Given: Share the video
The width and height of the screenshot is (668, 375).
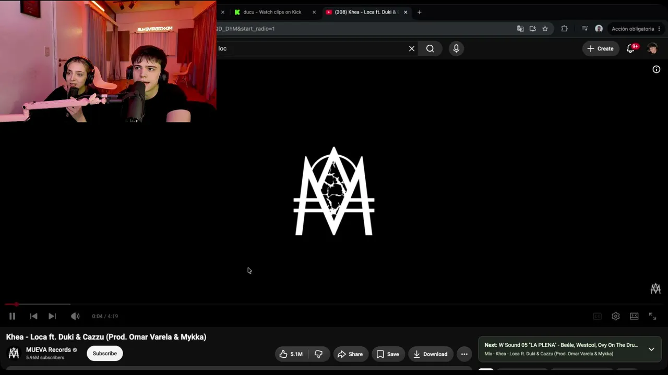Looking at the screenshot, I should click(350, 354).
